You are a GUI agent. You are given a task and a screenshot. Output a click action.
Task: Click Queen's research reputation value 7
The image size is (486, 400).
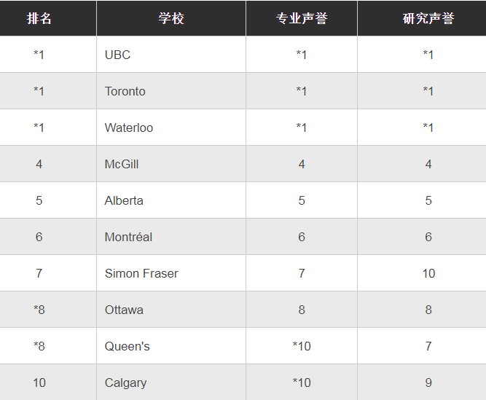428,346
